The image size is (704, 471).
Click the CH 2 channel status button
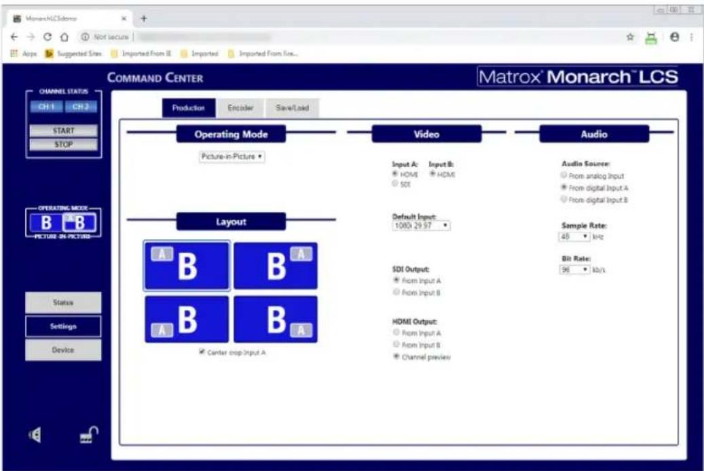pyautogui.click(x=81, y=107)
